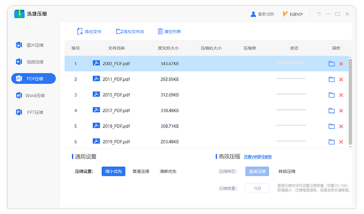Image resolution: width=364 pixels, height=214 pixels.
Task: Click the 迅捷压缩 app logo
Action: (19, 14)
